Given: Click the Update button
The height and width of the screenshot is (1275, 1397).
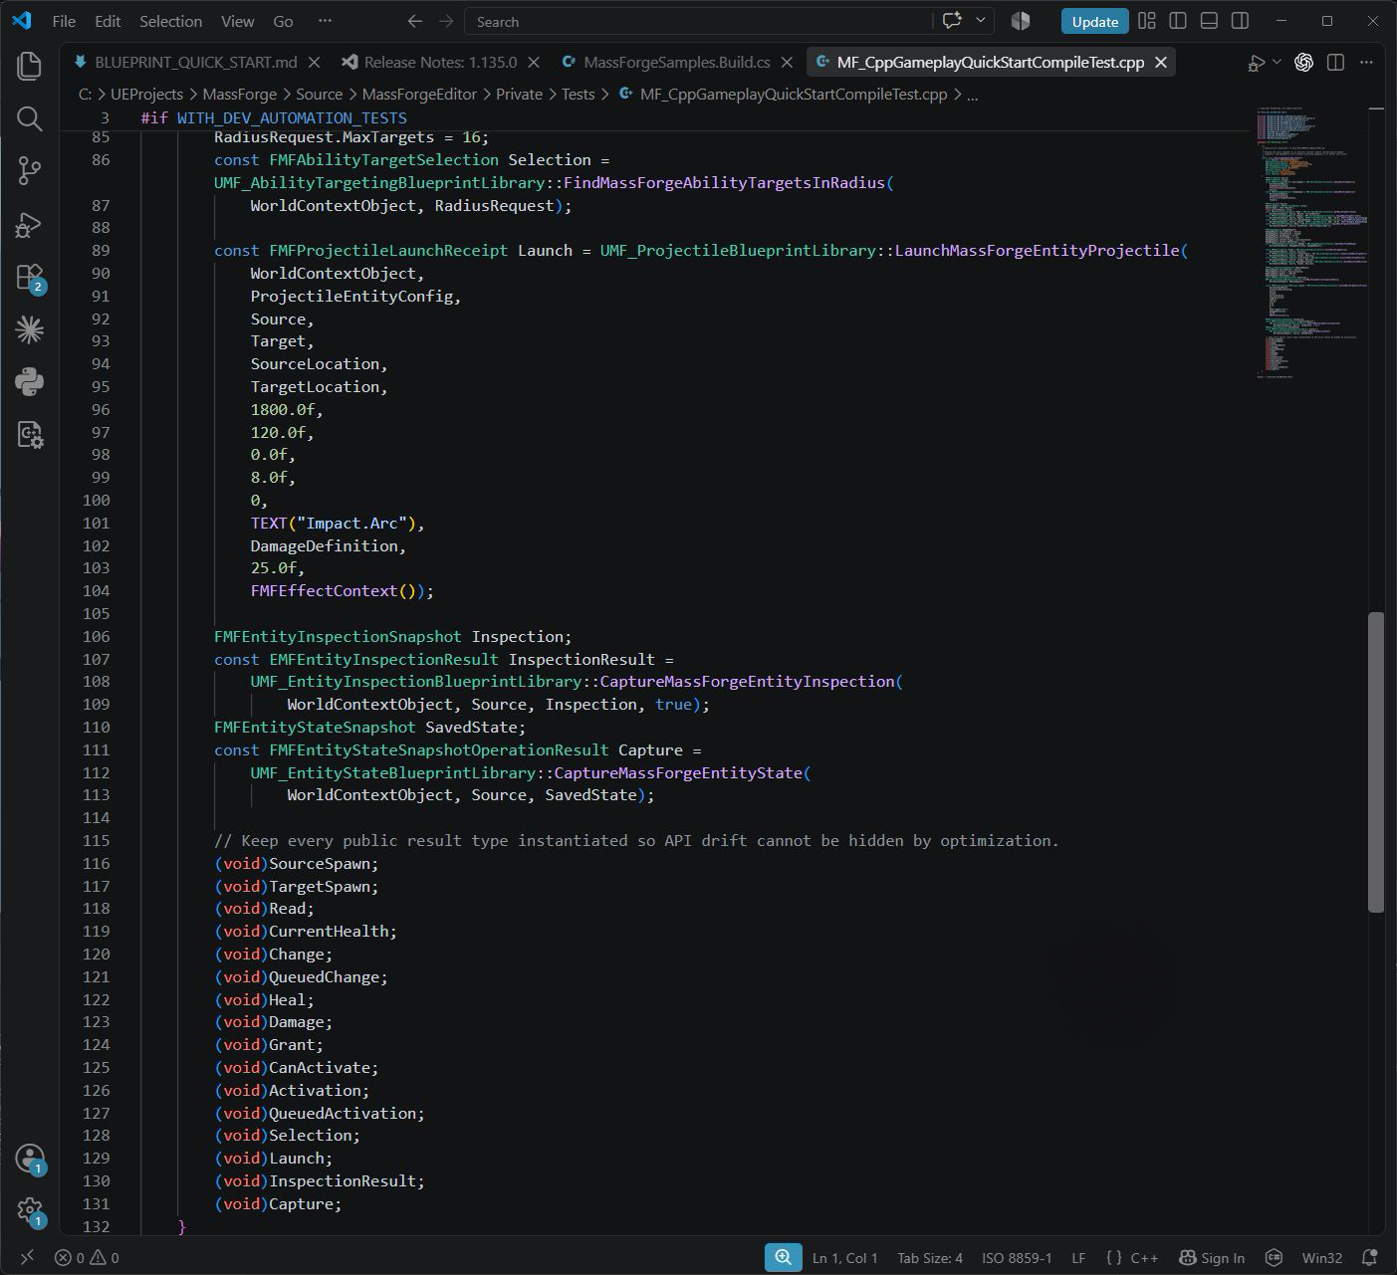Looking at the screenshot, I should tap(1095, 21).
